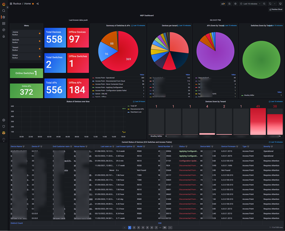This screenshot has width=285, height=231.
Task: Click the Total Devices 558 stat
Action: point(55,38)
